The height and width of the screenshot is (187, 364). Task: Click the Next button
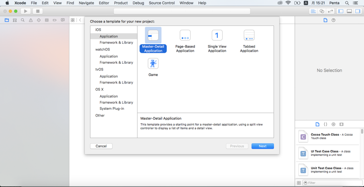click(262, 146)
